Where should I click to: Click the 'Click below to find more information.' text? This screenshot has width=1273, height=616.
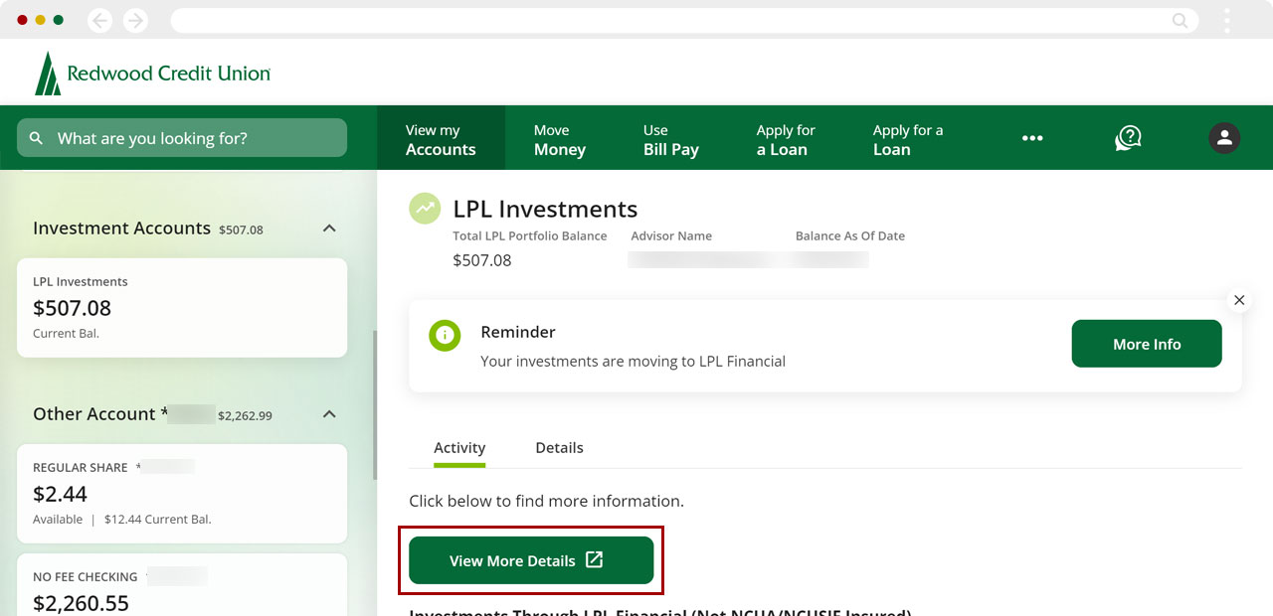point(546,501)
